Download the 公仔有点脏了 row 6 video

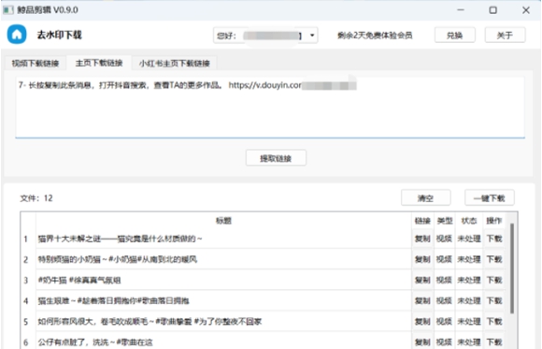(494, 342)
